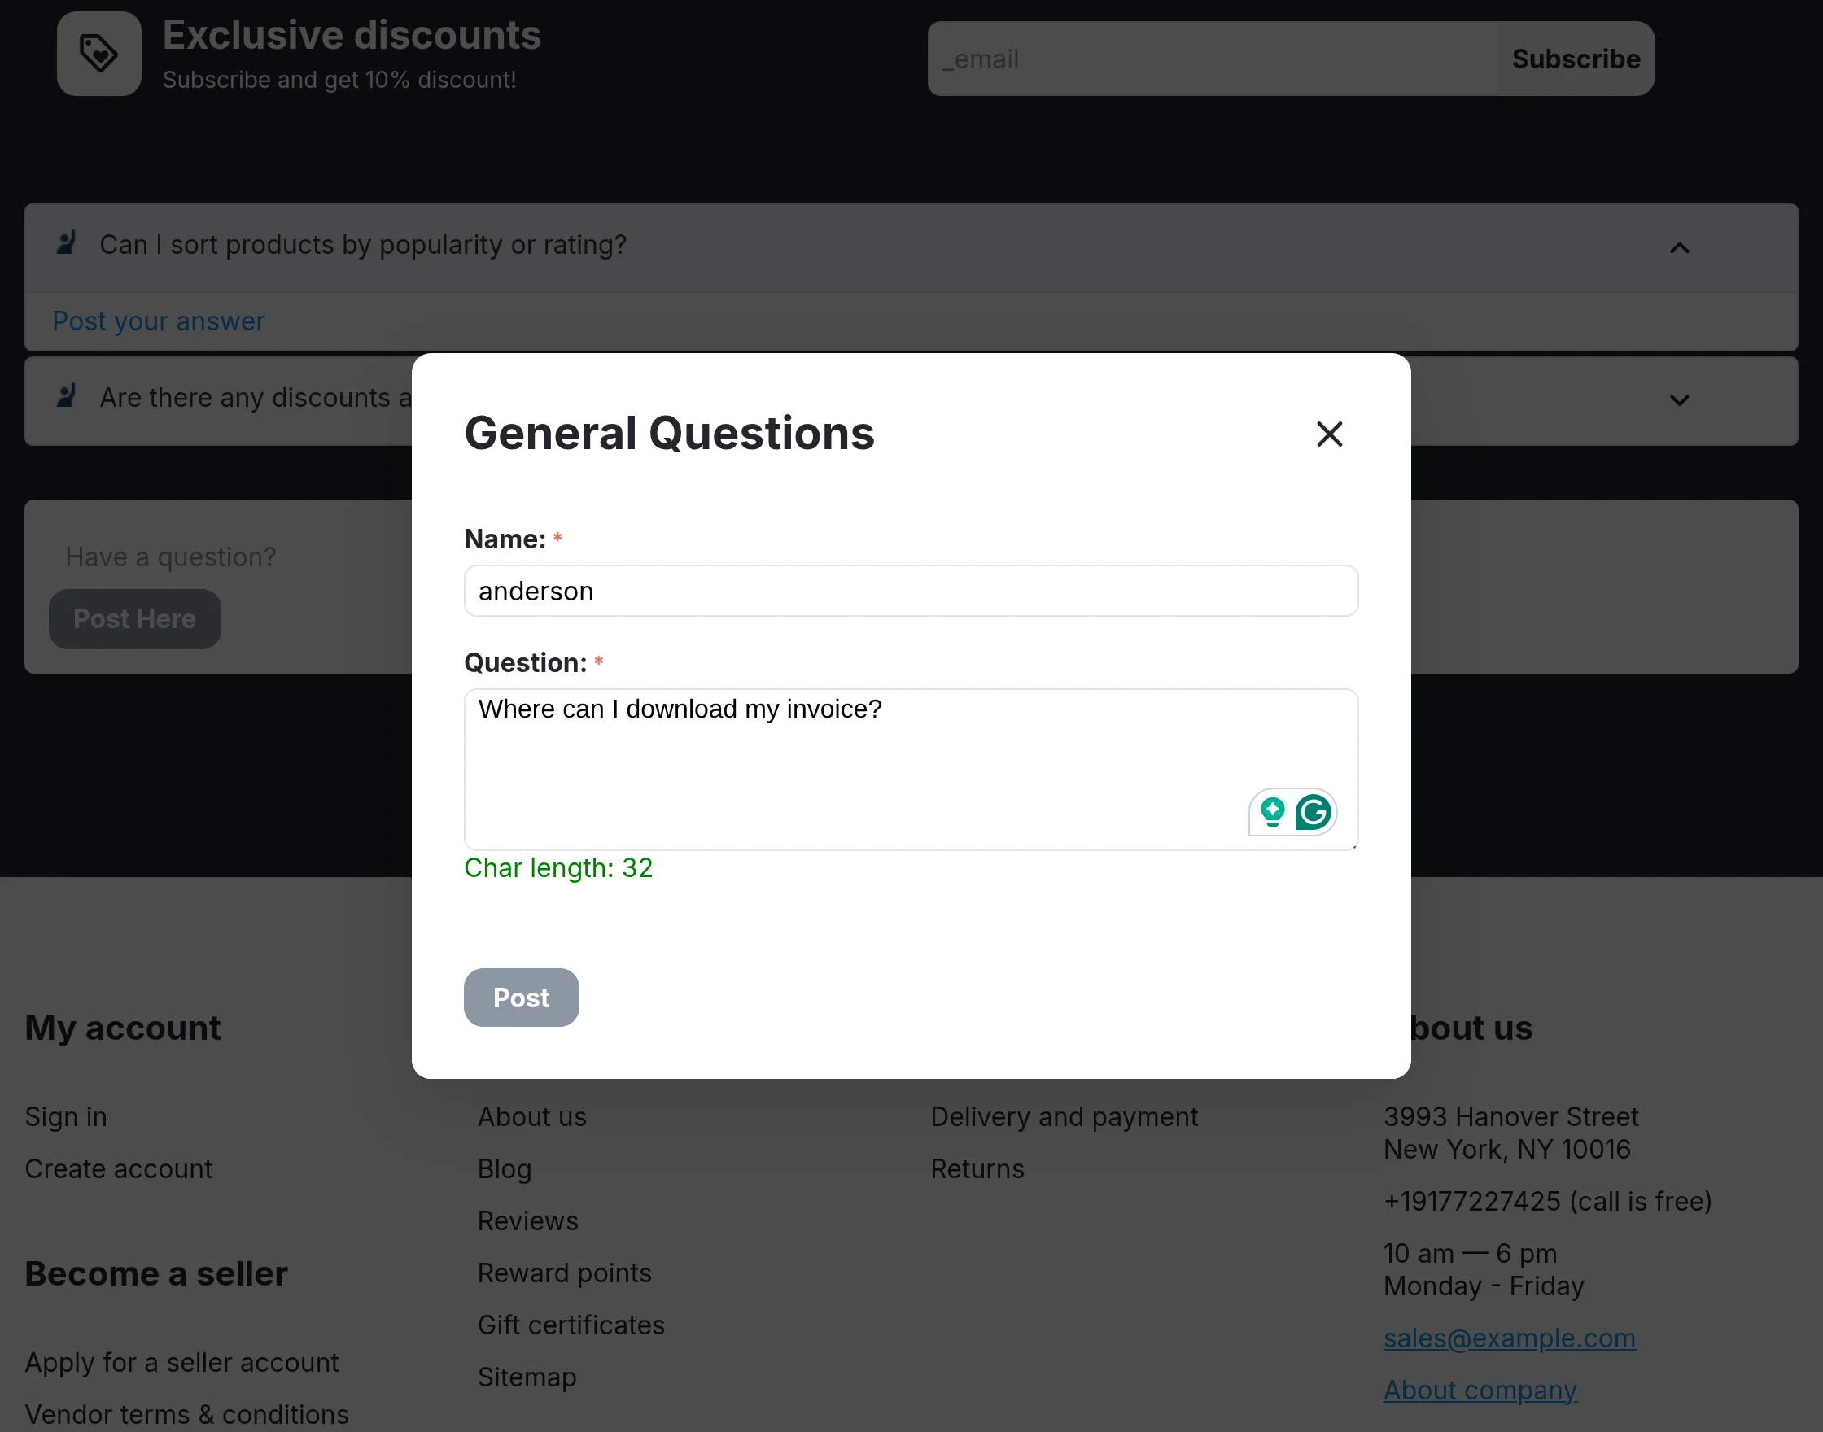Open the Blog footer link
This screenshot has height=1432, width=1823.
pyautogui.click(x=505, y=1168)
